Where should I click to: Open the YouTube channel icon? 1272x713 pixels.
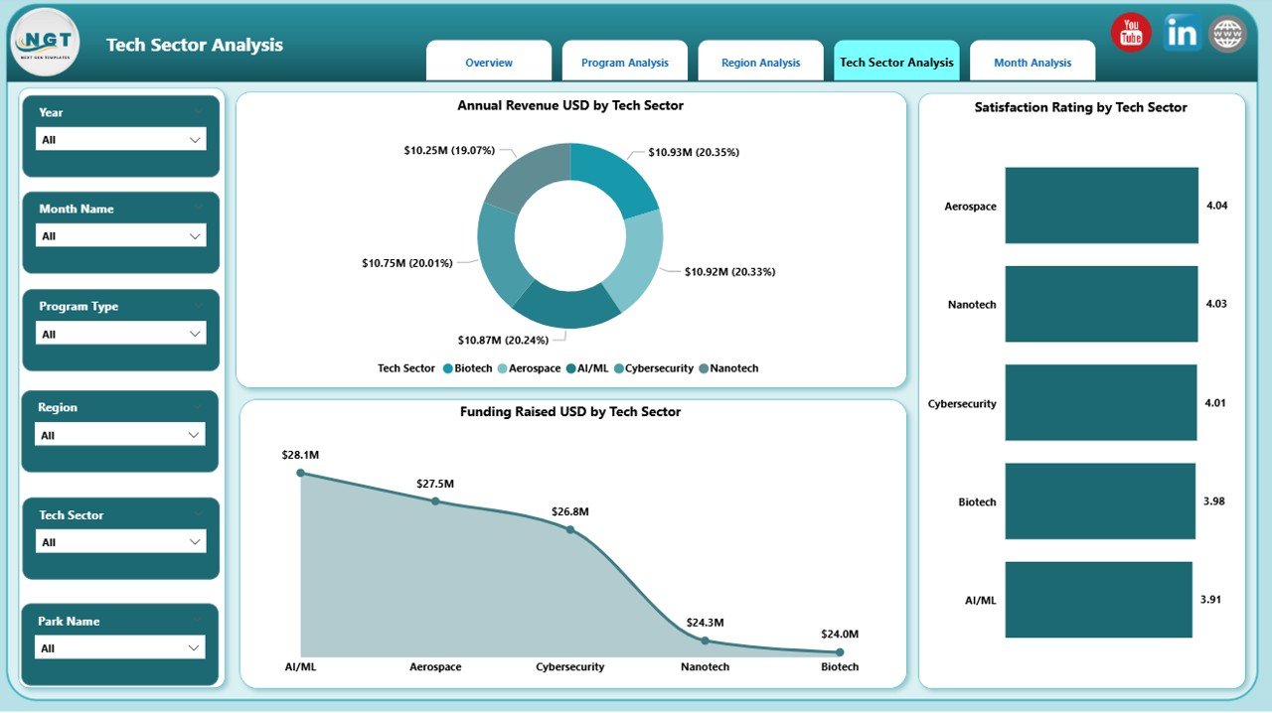point(1131,33)
